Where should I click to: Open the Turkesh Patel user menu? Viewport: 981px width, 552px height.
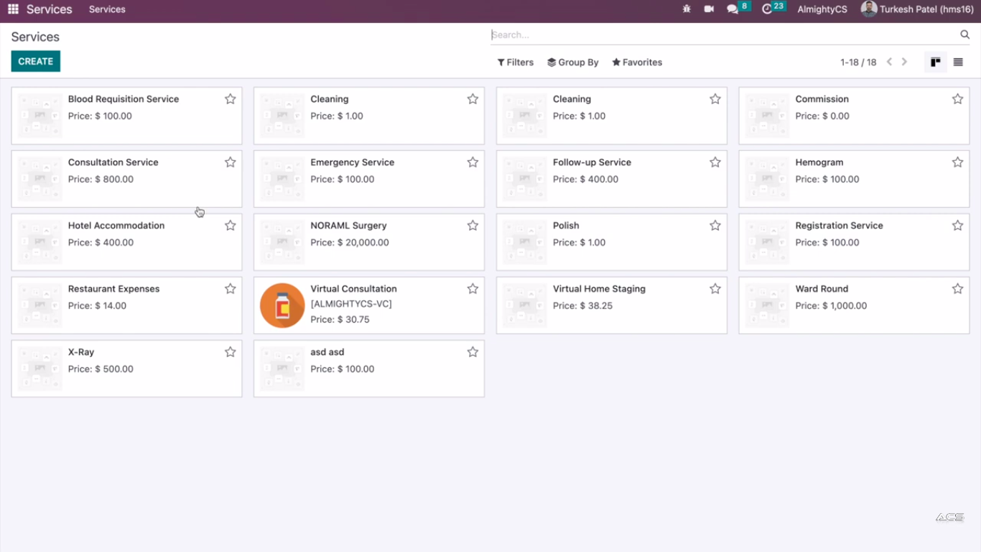918,9
